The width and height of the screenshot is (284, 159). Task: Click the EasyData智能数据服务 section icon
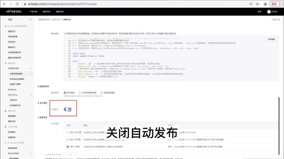(x=6, y=26)
